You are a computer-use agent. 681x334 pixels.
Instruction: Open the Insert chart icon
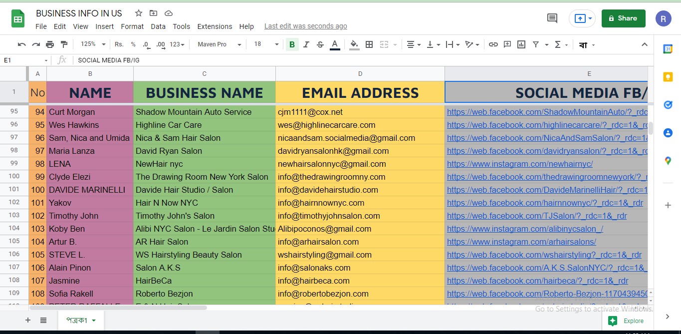coord(521,44)
